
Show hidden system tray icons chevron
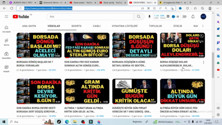coord(185,122)
